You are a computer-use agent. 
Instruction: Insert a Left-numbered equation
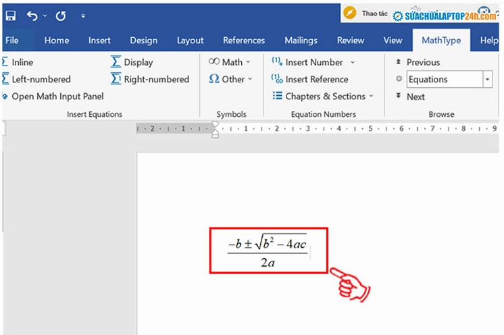36,79
